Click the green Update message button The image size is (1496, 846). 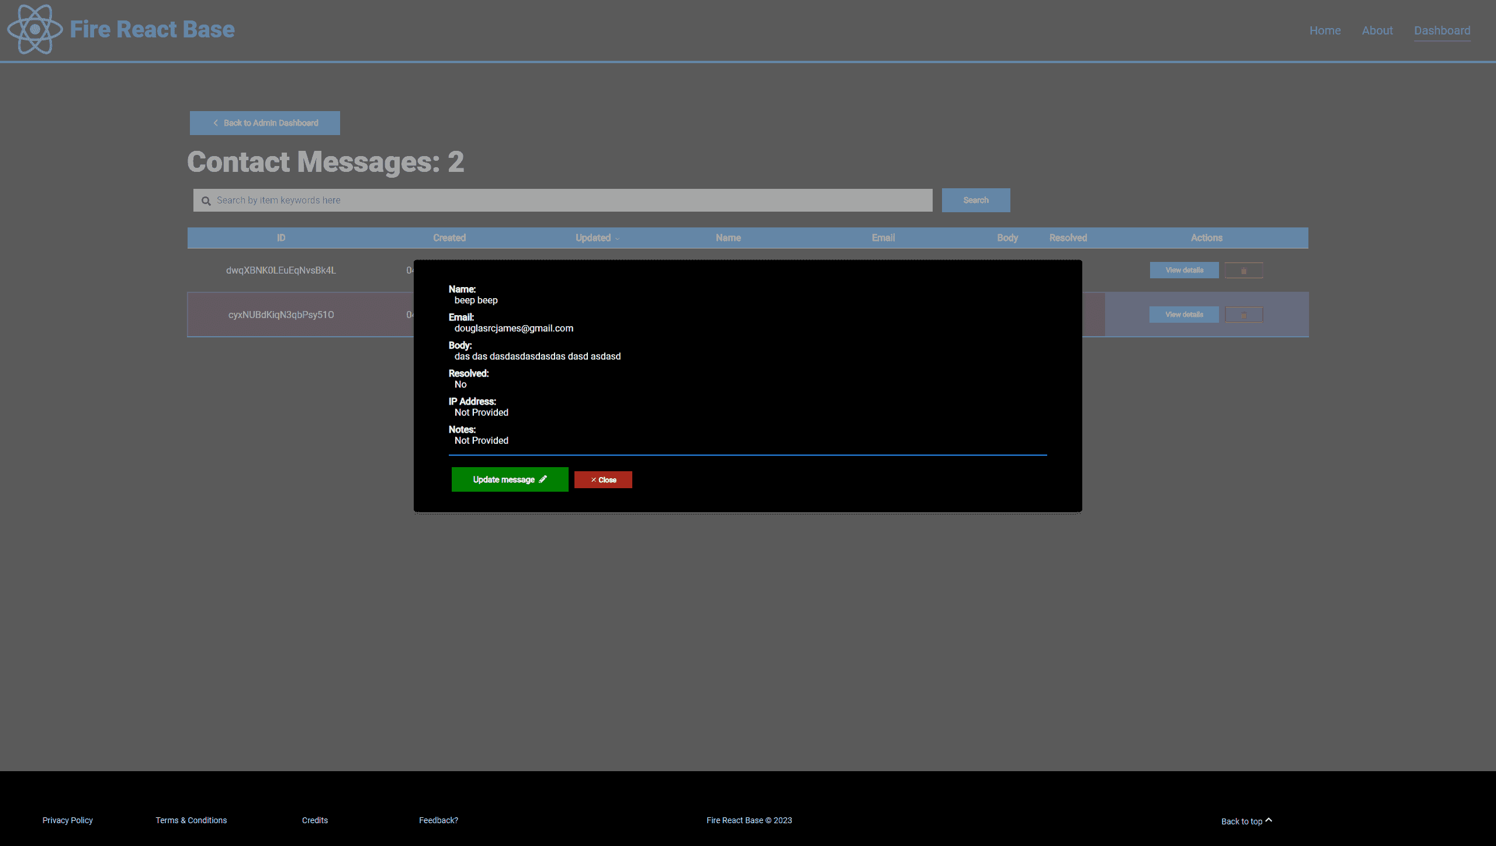click(510, 479)
